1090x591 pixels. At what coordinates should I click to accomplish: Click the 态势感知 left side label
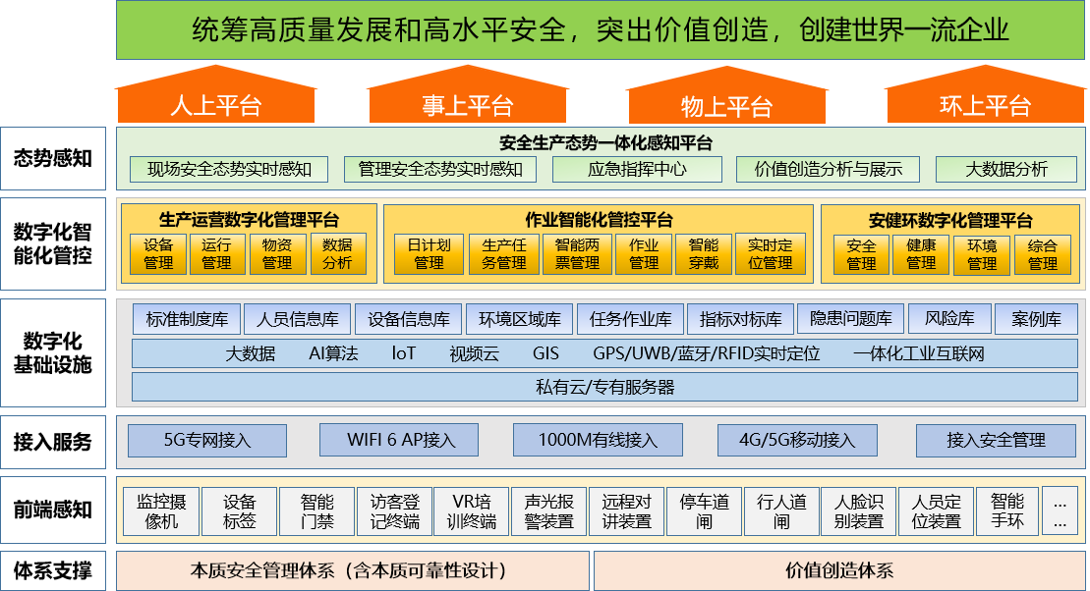pyautogui.click(x=53, y=158)
